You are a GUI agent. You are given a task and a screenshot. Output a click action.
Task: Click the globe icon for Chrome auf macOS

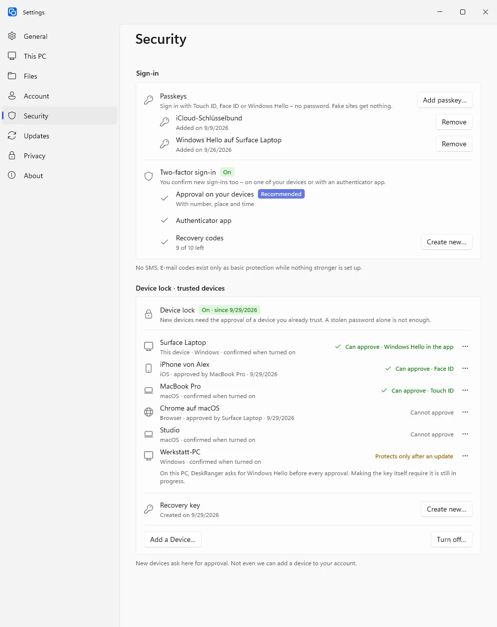(149, 412)
